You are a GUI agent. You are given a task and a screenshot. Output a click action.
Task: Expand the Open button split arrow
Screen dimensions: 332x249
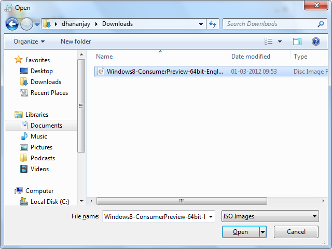tap(262, 232)
